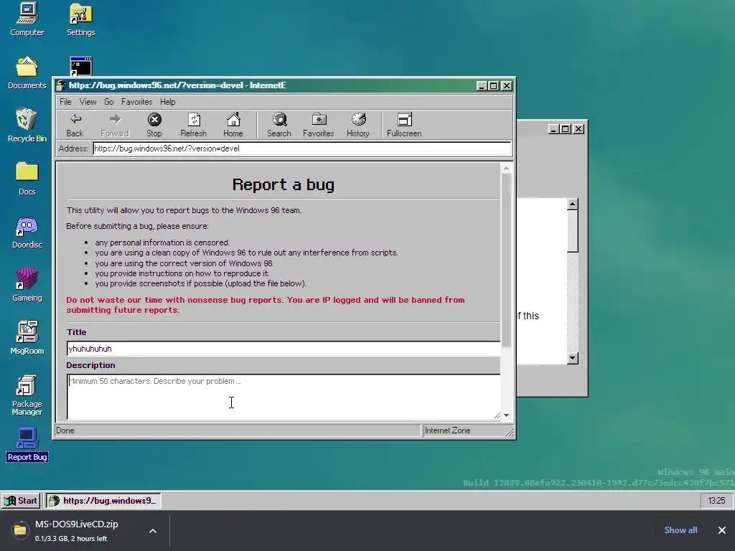Switch browser to Fullscreen mode
The image size is (735, 551).
pos(404,125)
